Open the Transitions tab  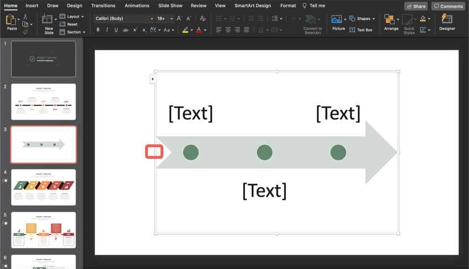tap(103, 6)
